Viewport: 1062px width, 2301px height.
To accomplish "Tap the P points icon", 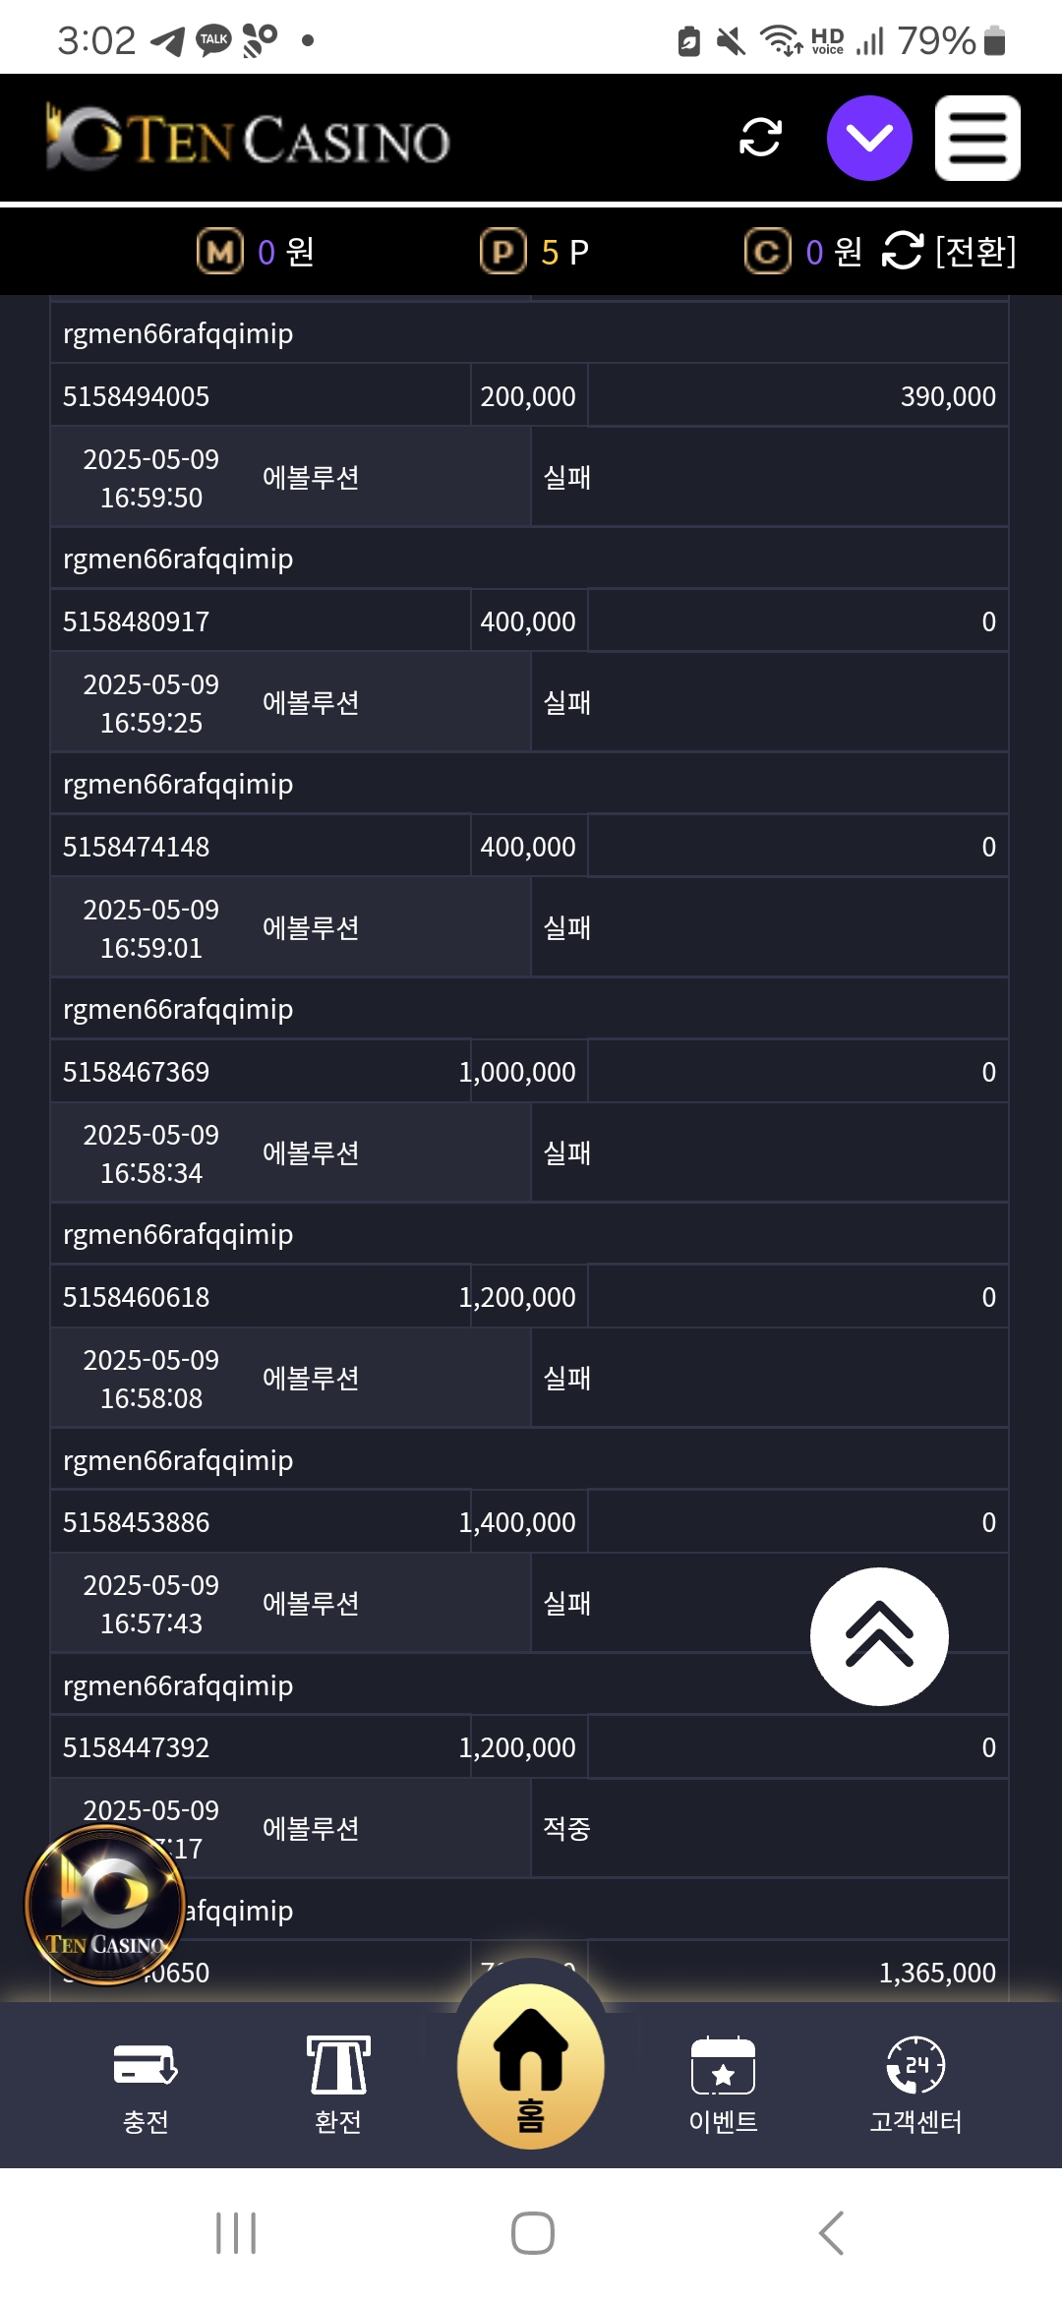I will pos(503,252).
